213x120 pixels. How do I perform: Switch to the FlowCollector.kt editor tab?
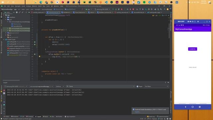pos(80,12)
